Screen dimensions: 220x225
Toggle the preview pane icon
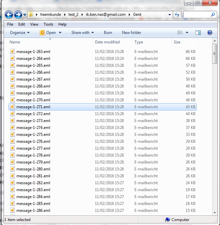198,33
